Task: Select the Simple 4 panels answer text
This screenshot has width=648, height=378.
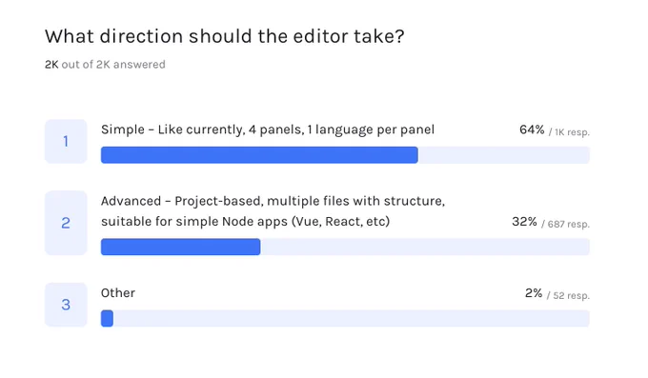Action: click(268, 129)
